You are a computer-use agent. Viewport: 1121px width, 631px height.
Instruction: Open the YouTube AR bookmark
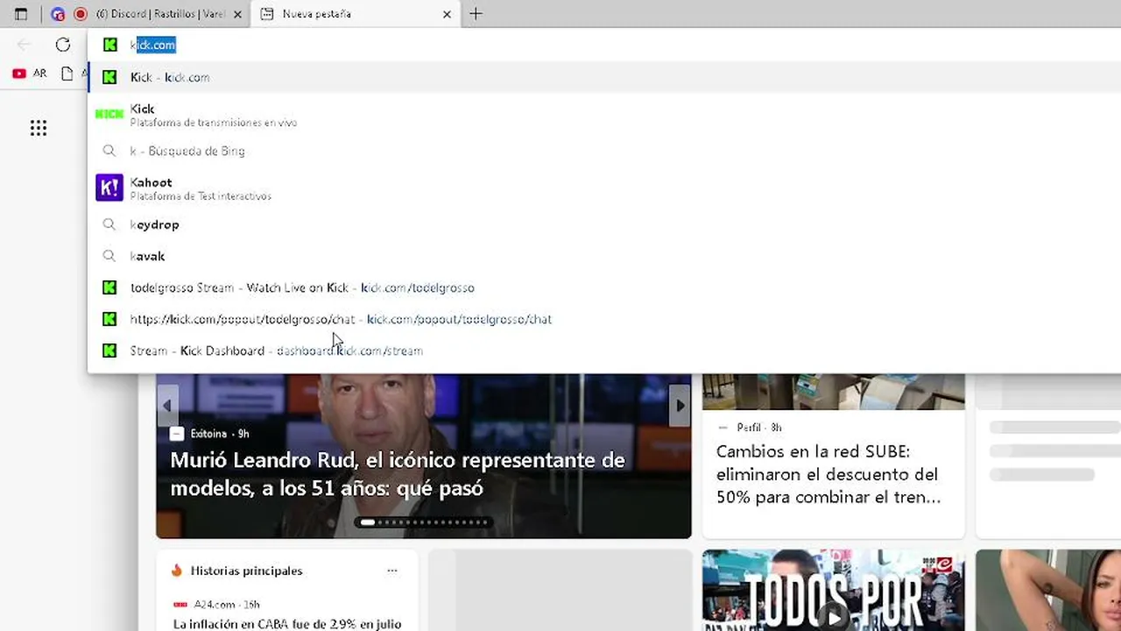tap(29, 74)
